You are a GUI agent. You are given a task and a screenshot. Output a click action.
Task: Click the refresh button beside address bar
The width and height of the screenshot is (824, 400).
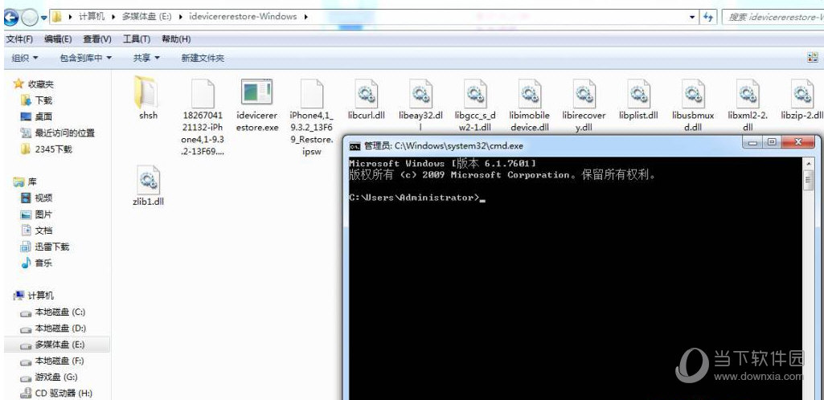point(708,17)
